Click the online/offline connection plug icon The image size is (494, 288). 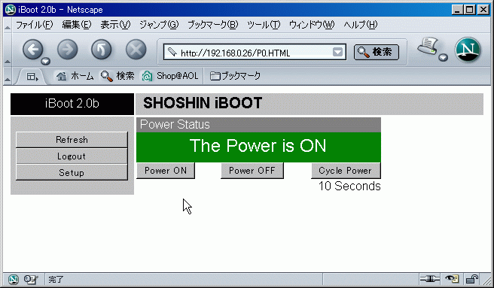430,278
